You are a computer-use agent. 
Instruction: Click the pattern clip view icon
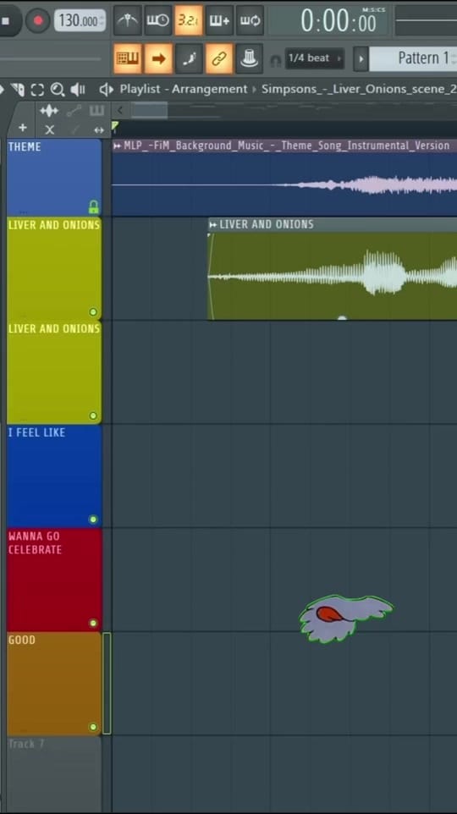point(97,111)
